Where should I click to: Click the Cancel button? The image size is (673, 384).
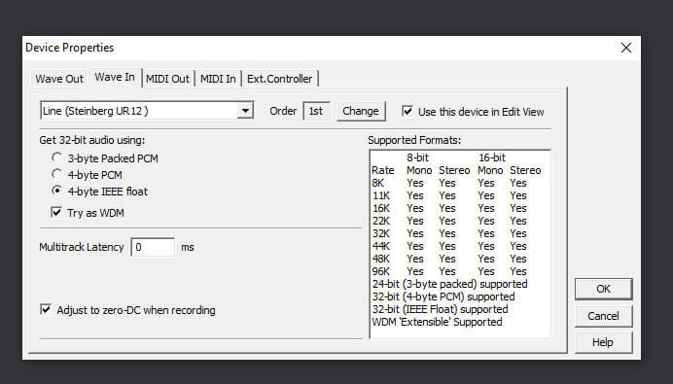603,316
